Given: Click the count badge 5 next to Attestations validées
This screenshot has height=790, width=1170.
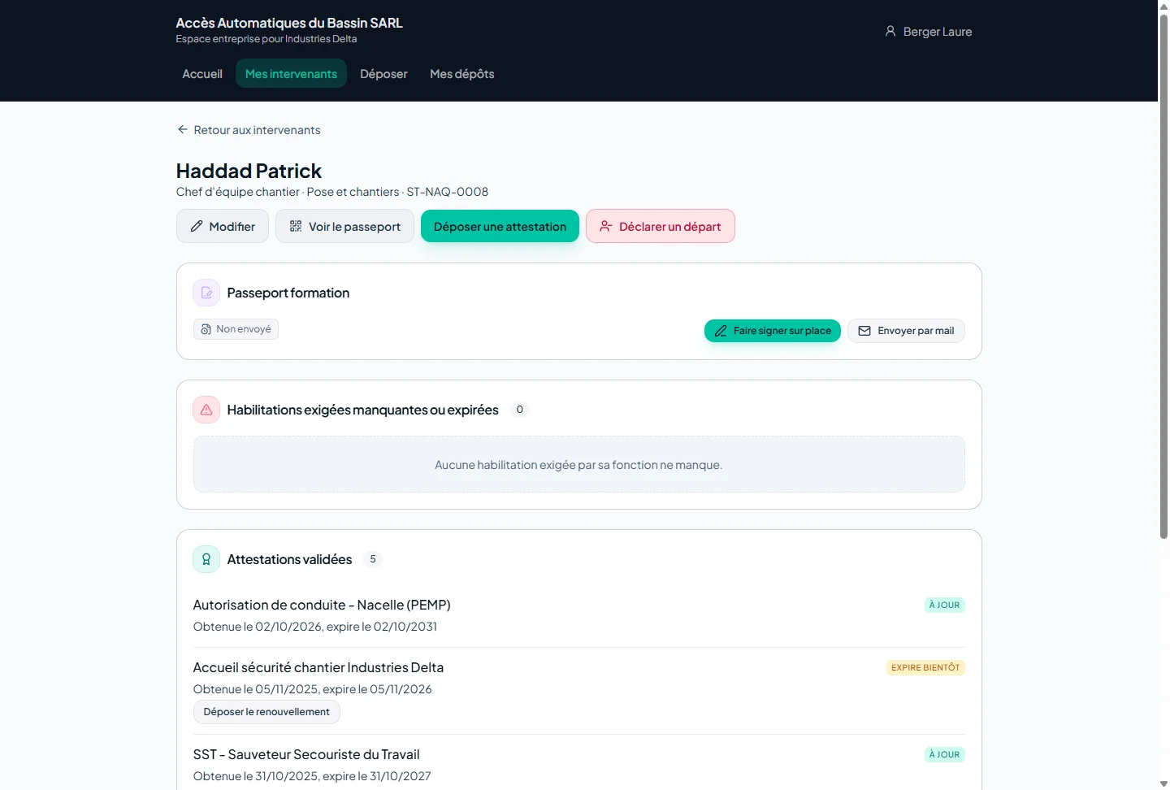Looking at the screenshot, I should pos(373,559).
